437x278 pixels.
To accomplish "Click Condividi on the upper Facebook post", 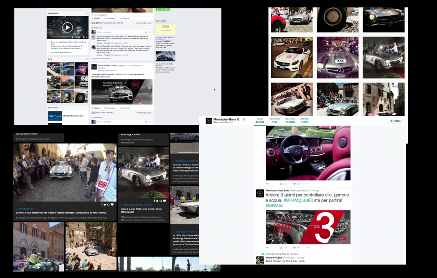I will (x=125, y=18).
